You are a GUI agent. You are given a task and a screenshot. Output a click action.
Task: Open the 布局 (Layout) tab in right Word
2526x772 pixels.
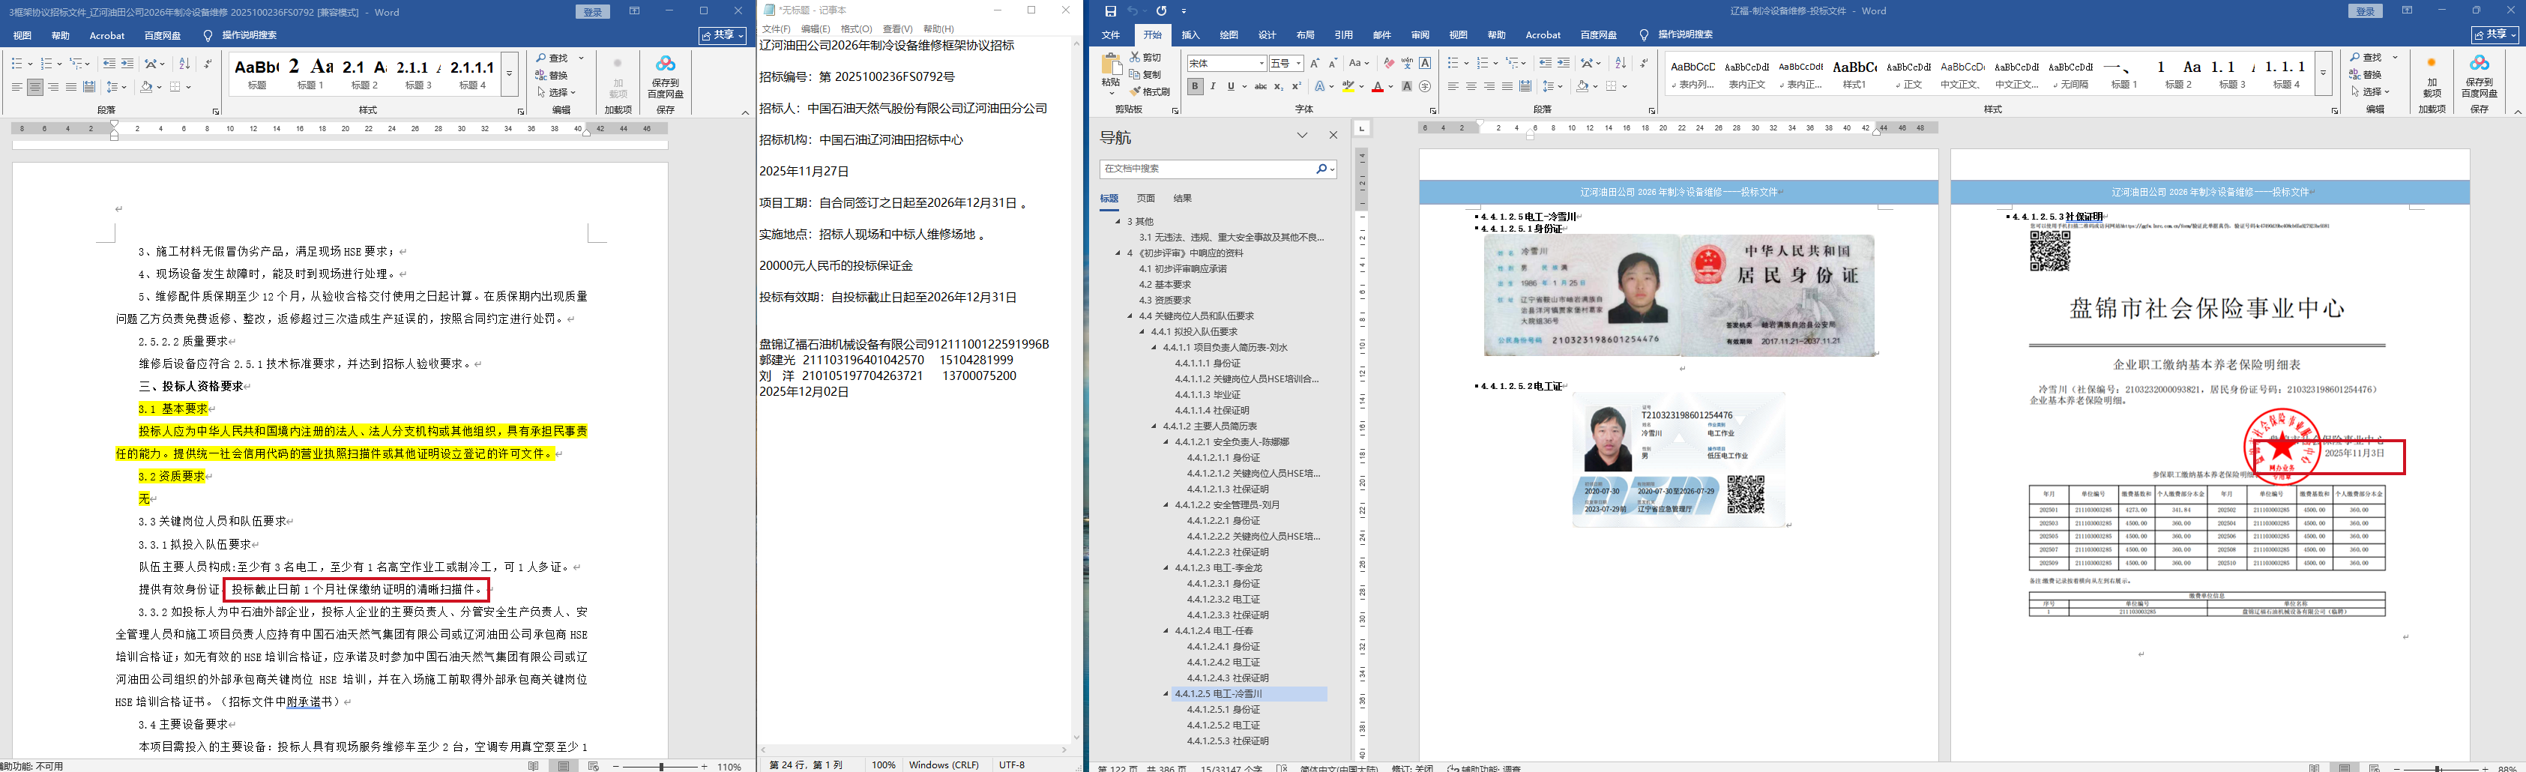[1305, 34]
